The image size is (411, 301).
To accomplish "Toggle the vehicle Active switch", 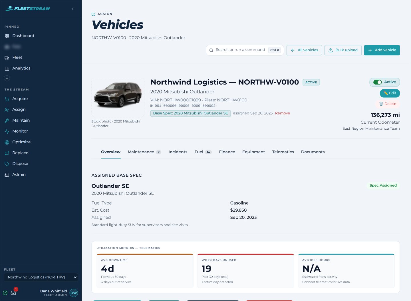I will (378, 82).
